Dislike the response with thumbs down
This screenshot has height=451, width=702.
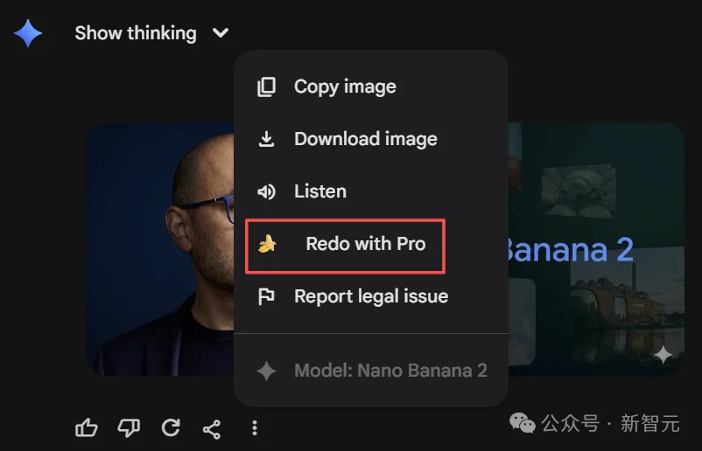click(x=129, y=427)
